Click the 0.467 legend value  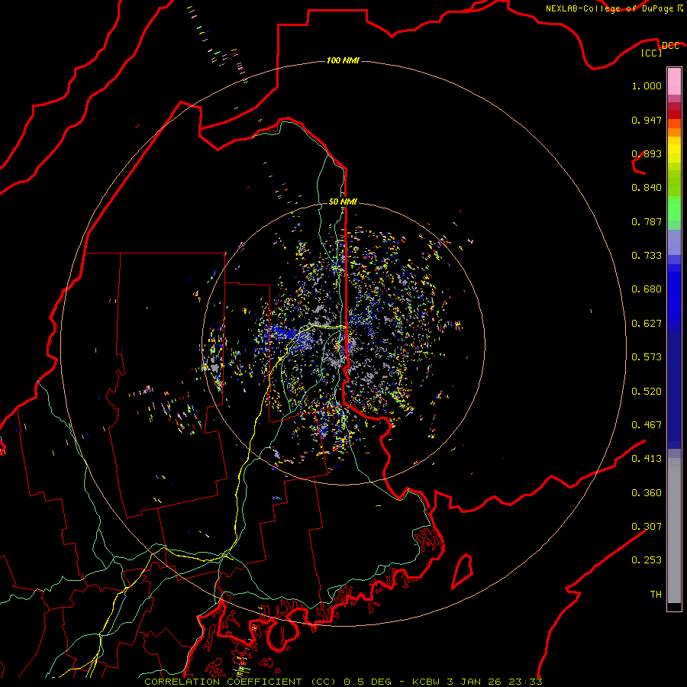pyautogui.click(x=647, y=425)
